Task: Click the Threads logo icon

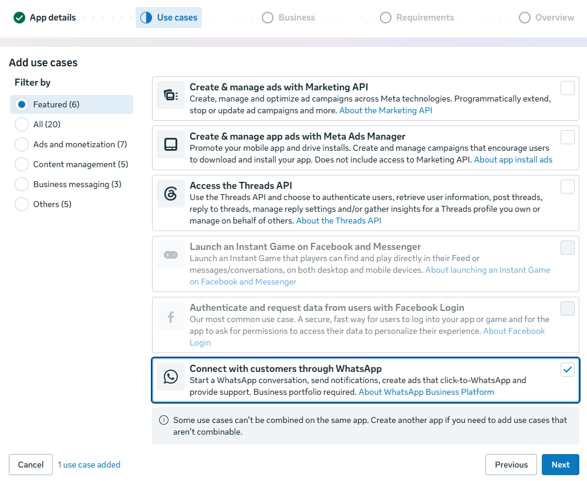Action: pos(171,194)
